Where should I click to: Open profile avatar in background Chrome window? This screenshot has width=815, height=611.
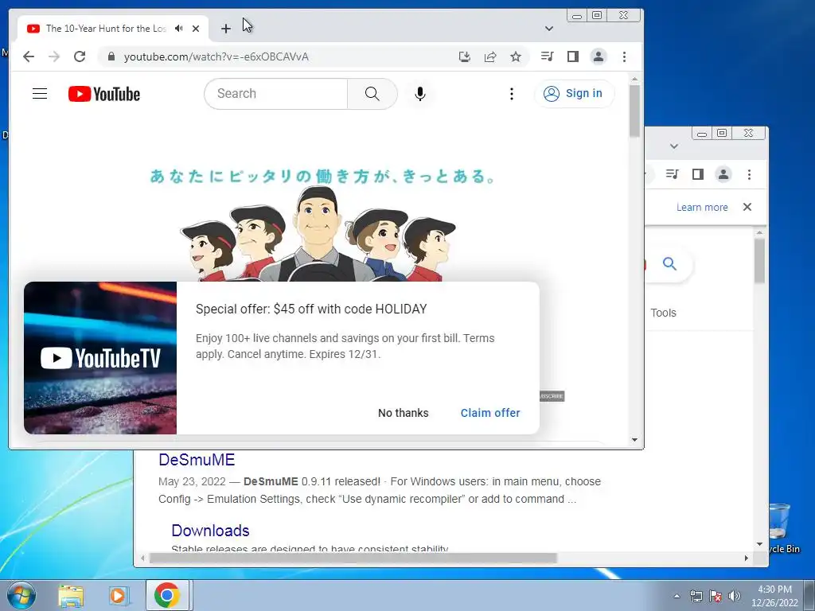click(x=723, y=174)
